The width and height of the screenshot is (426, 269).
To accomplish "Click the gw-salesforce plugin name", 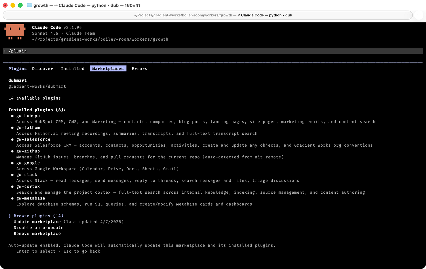I will tap(33, 139).
